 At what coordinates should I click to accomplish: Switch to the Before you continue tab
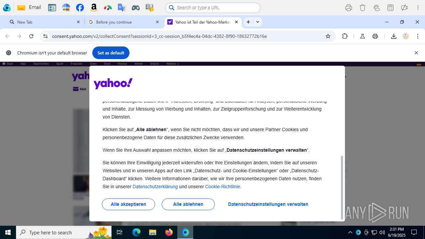tap(124, 22)
